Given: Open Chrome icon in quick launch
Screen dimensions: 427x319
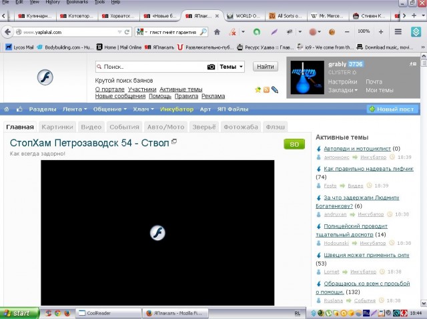Looking at the screenshot, I should pos(58,313).
